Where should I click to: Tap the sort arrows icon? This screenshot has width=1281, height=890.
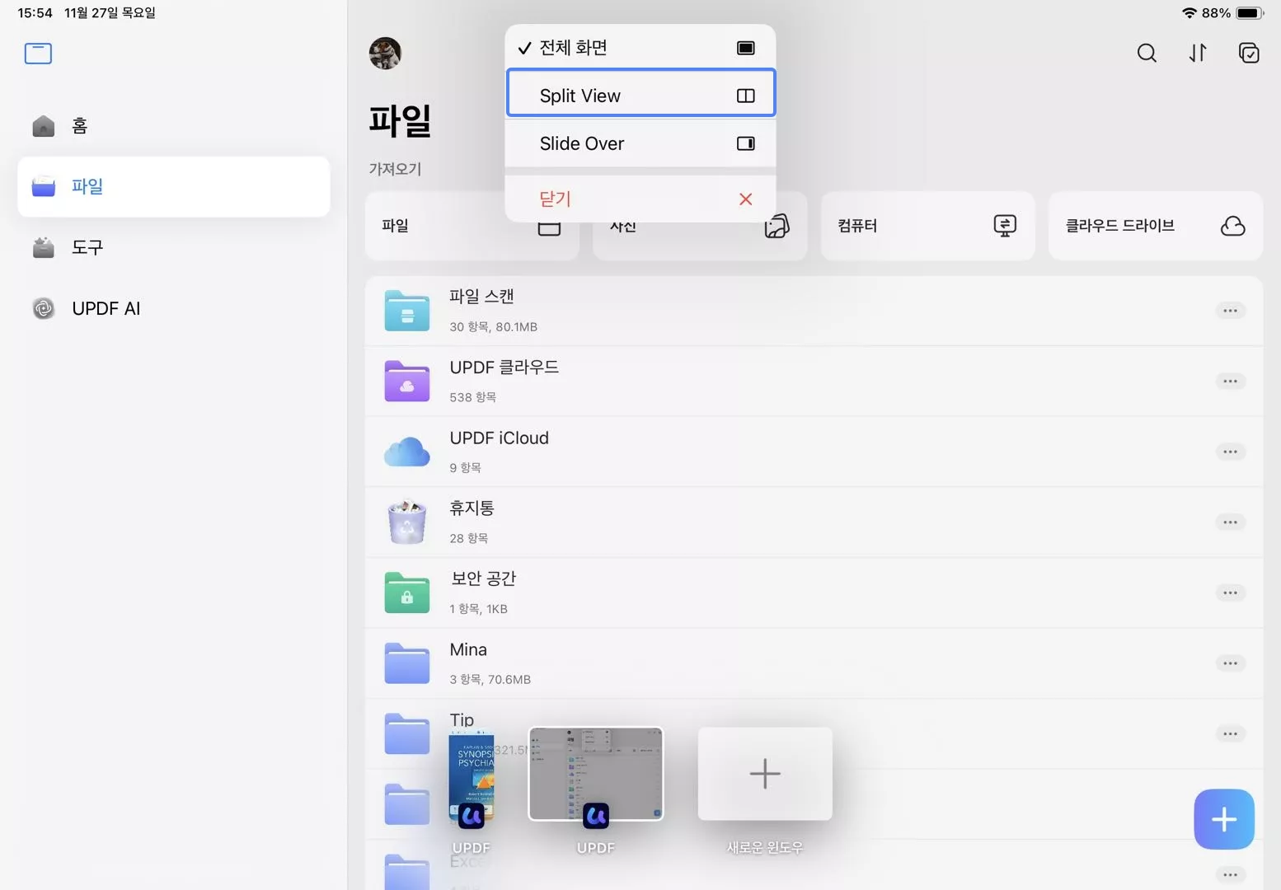(x=1198, y=53)
